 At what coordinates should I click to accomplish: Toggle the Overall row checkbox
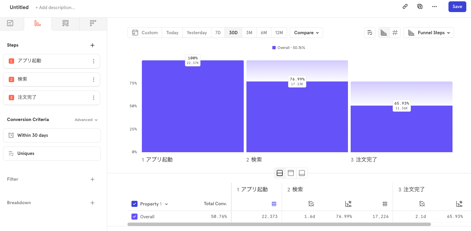tap(134, 217)
